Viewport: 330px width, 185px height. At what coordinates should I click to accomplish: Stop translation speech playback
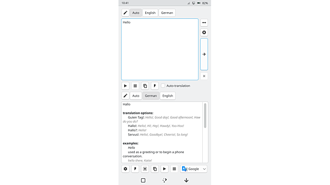point(174,169)
